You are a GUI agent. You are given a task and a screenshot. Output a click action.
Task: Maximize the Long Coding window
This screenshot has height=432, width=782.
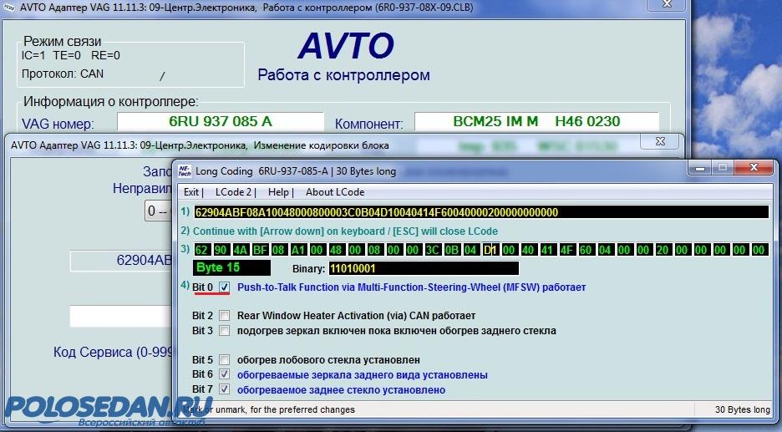[719, 168]
